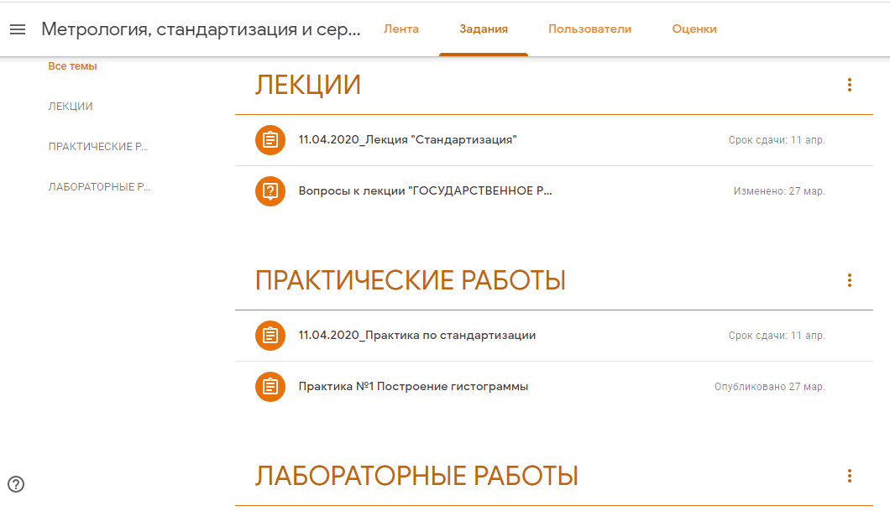The width and height of the screenshot is (890, 511).
Task: Open three-dot menu for ЛЕКЦИИ topic
Action: pyautogui.click(x=850, y=85)
